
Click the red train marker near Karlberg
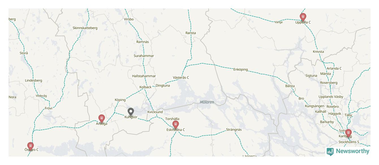(x=348, y=133)
